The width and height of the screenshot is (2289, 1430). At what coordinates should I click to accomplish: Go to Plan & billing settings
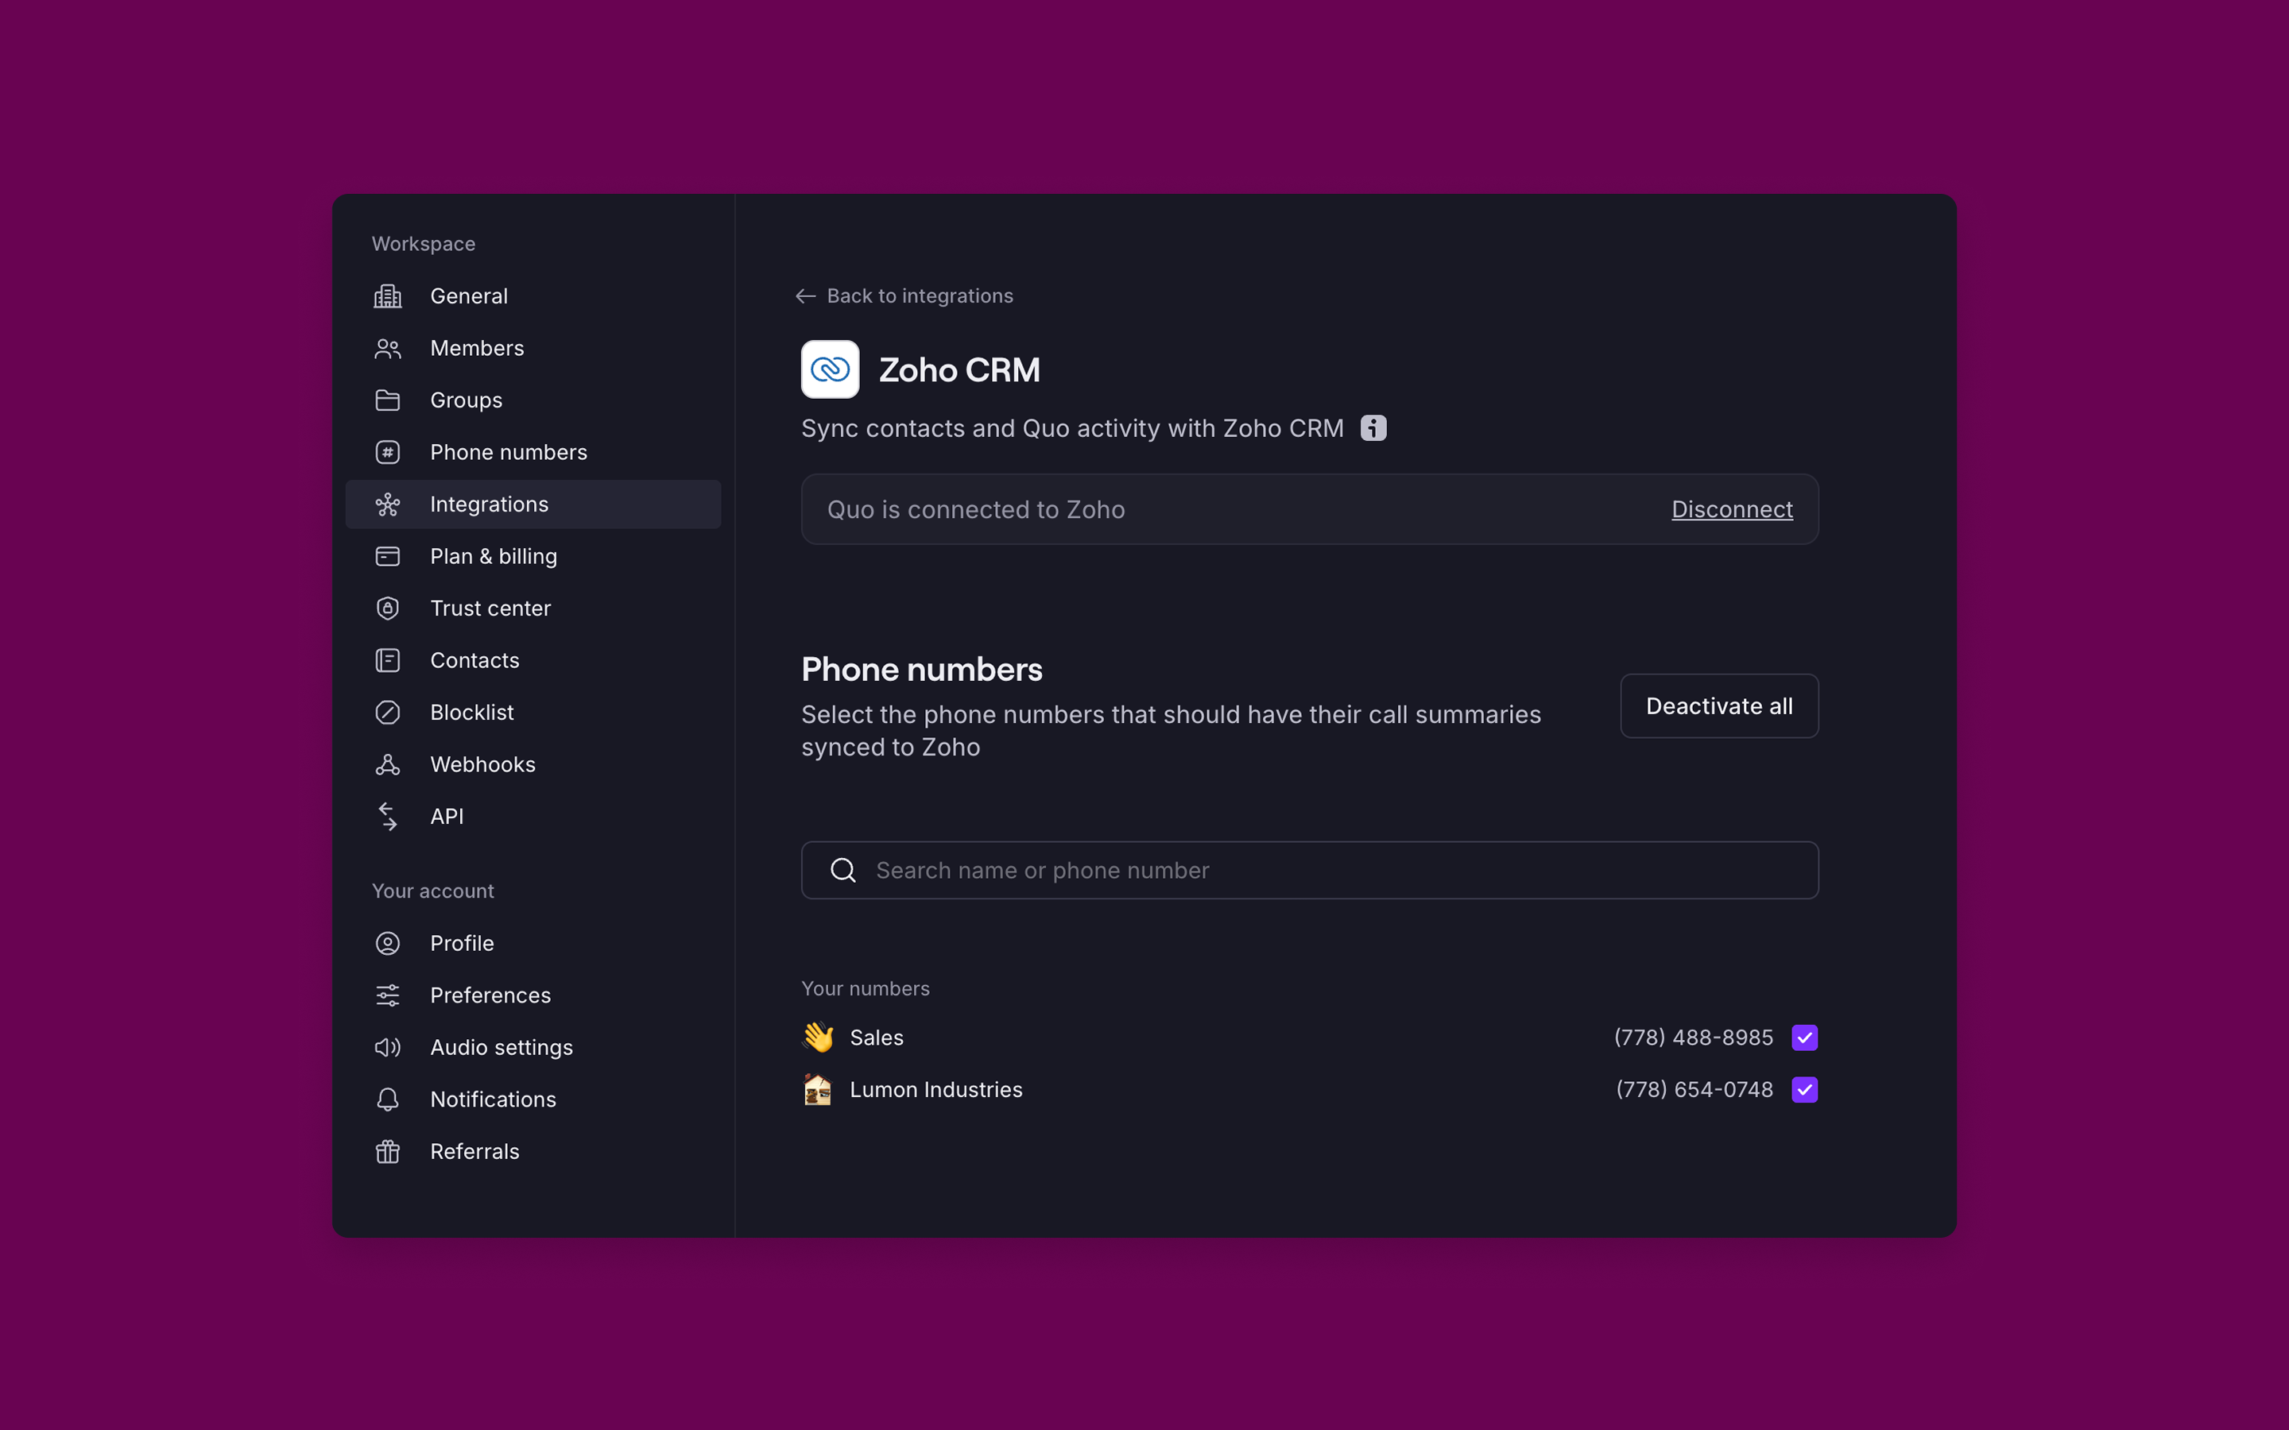coord(493,556)
